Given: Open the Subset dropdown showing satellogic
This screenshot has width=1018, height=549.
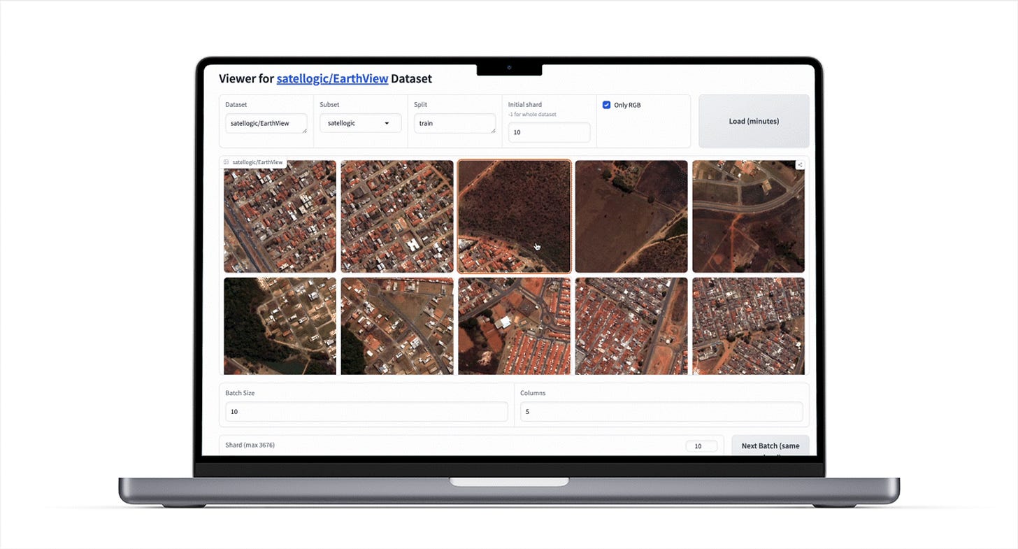Looking at the screenshot, I should click(x=361, y=123).
